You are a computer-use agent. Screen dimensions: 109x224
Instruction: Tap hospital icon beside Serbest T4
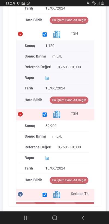57,194
